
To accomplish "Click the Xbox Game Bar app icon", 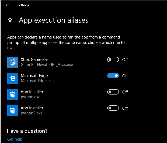I will point(13,62).
